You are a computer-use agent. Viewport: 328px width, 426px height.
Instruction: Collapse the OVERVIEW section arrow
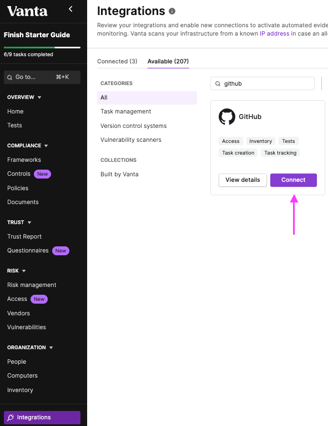point(39,97)
